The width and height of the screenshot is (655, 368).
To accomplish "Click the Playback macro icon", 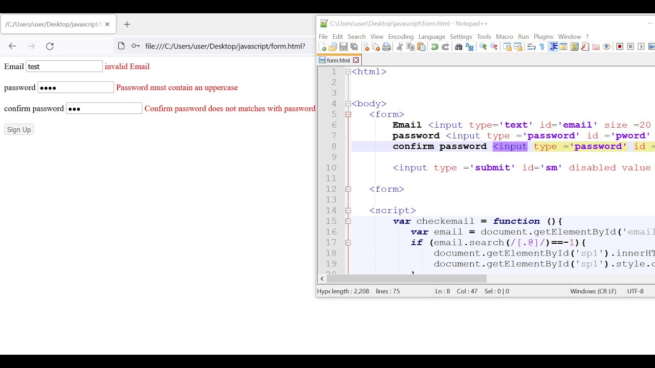I will pos(641,47).
